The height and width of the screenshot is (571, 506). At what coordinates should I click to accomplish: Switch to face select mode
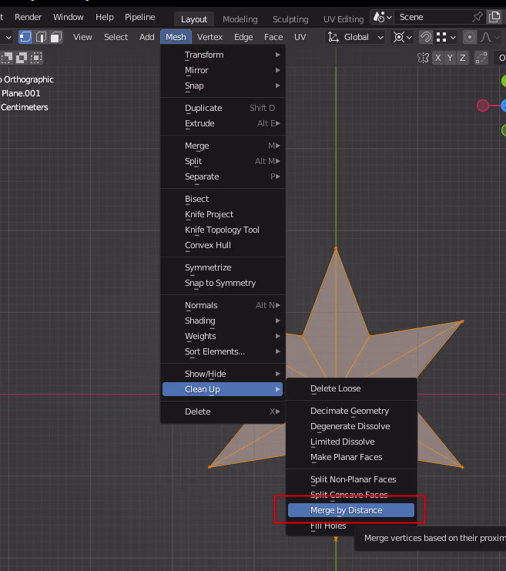56,37
